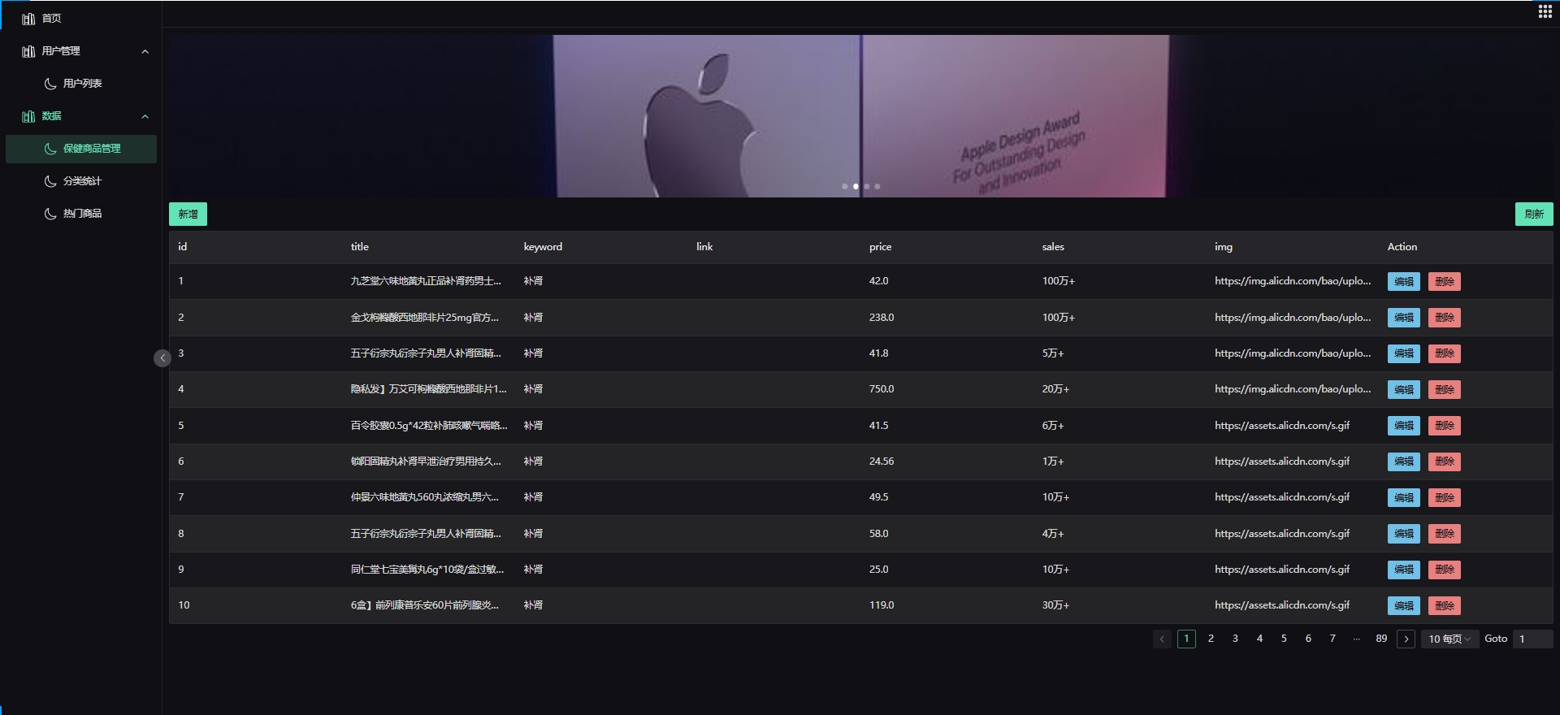
Task: Delete row 1 with the 删除 button
Action: coord(1444,281)
